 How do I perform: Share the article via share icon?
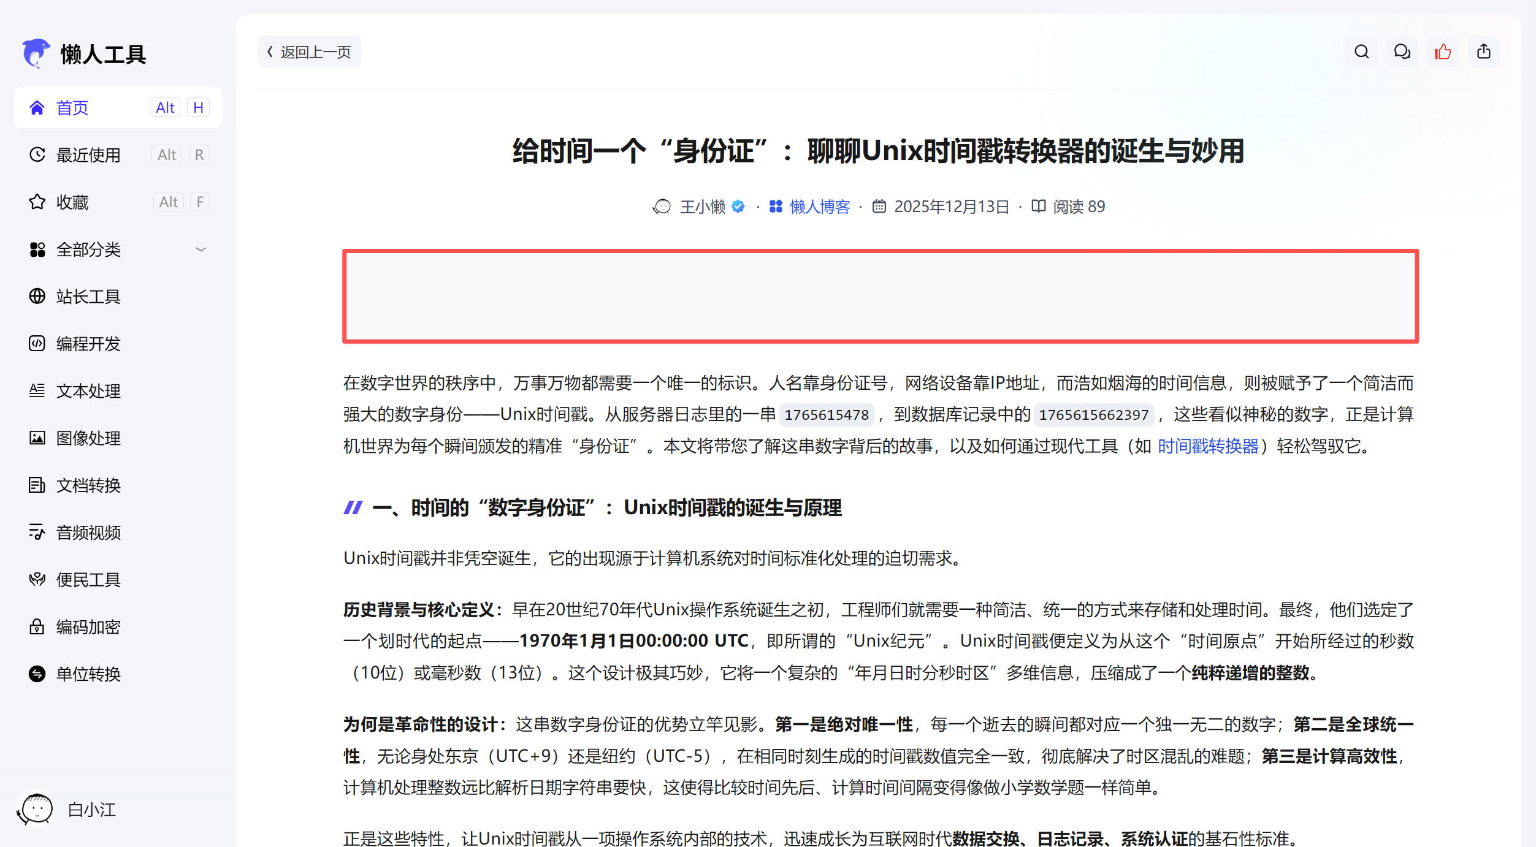[x=1484, y=52]
